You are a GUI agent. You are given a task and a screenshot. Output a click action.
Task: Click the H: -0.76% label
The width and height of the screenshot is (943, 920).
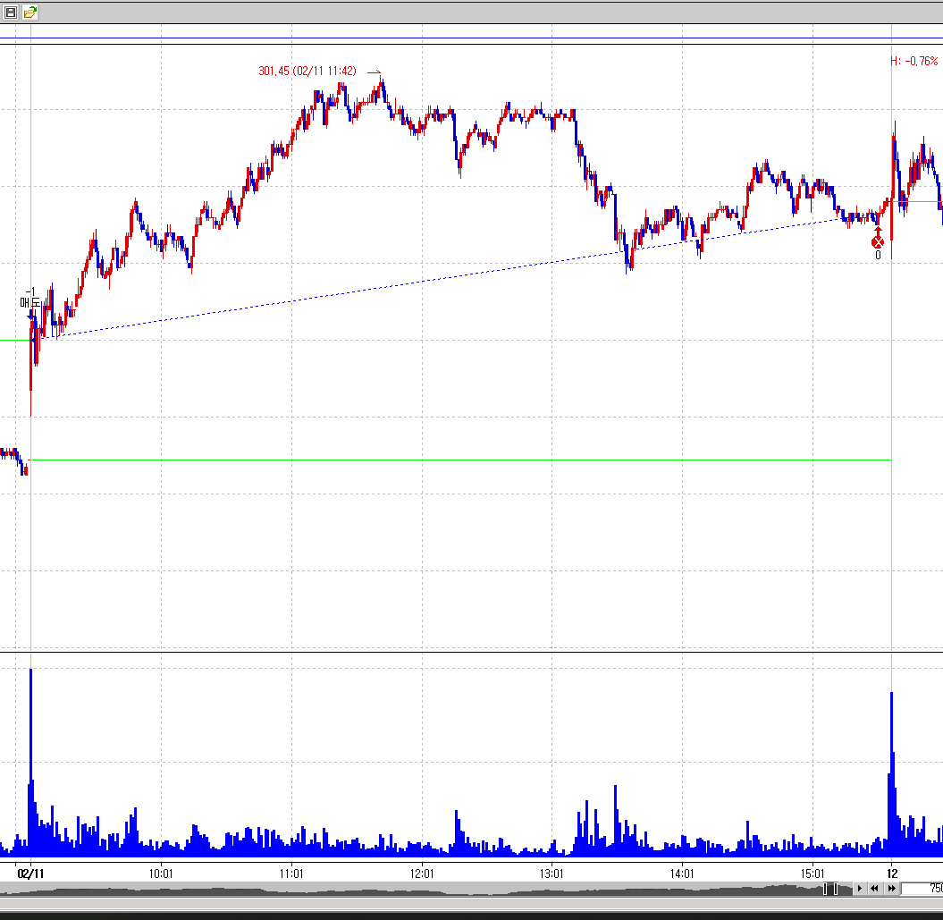point(914,61)
